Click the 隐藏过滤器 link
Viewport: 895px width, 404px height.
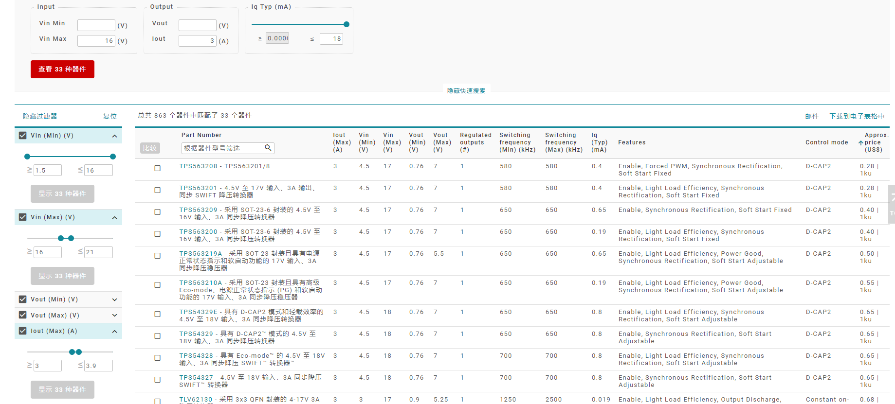(40, 116)
